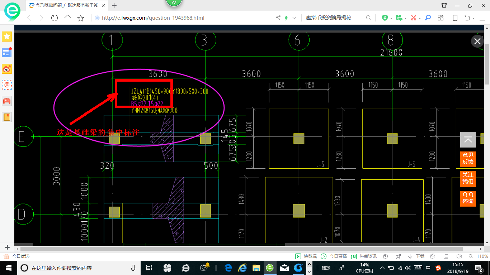This screenshot has height=275, width=490.
Task: Open the mail @ sidebar icon
Action: coord(7,85)
